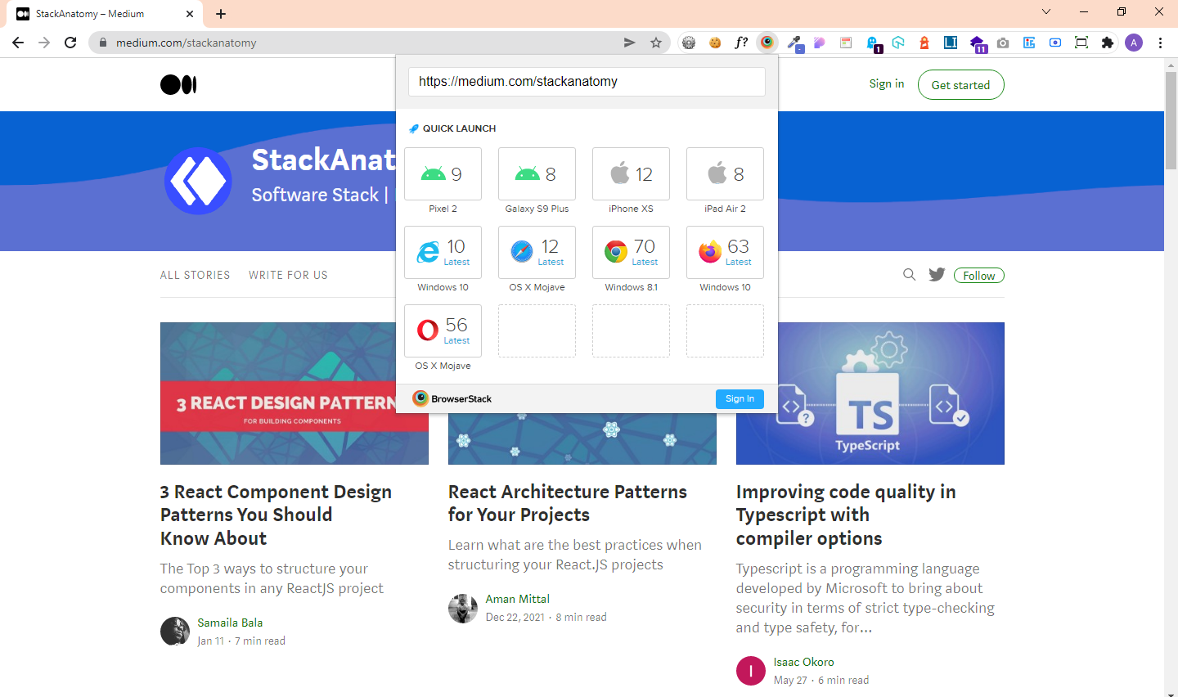Follow the StackAnatomy publication
Screen dimensions: 1178x697
(978, 276)
